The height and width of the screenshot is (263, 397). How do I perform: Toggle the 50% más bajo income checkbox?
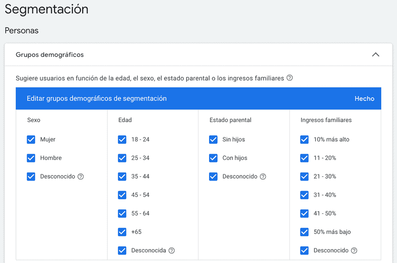(x=304, y=232)
